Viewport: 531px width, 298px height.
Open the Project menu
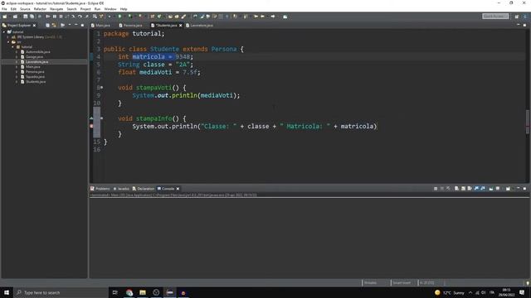pos(85,9)
